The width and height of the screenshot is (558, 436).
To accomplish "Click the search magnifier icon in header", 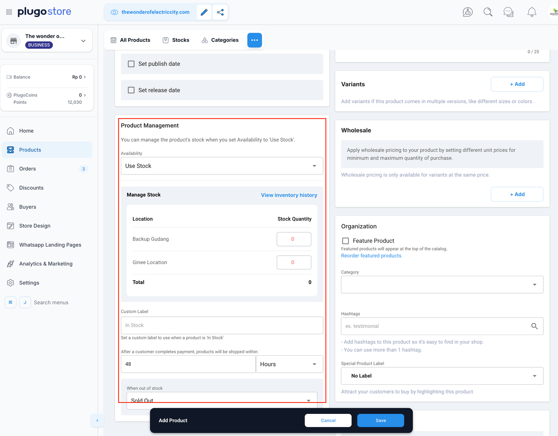I will click(x=488, y=12).
